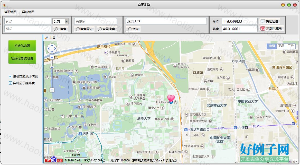Click the 清华志清中学 school icon
Screen dimensions: 300x165
(x=135, y=44)
